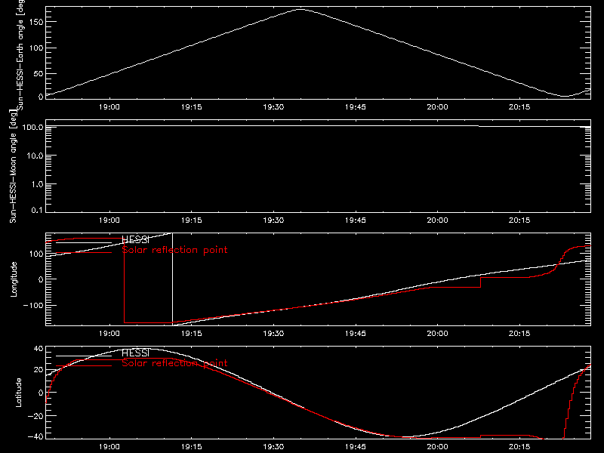Viewport: 604px width, 453px height.
Task: Click 19:45 time label under Longitude plot
Action: click(x=356, y=334)
